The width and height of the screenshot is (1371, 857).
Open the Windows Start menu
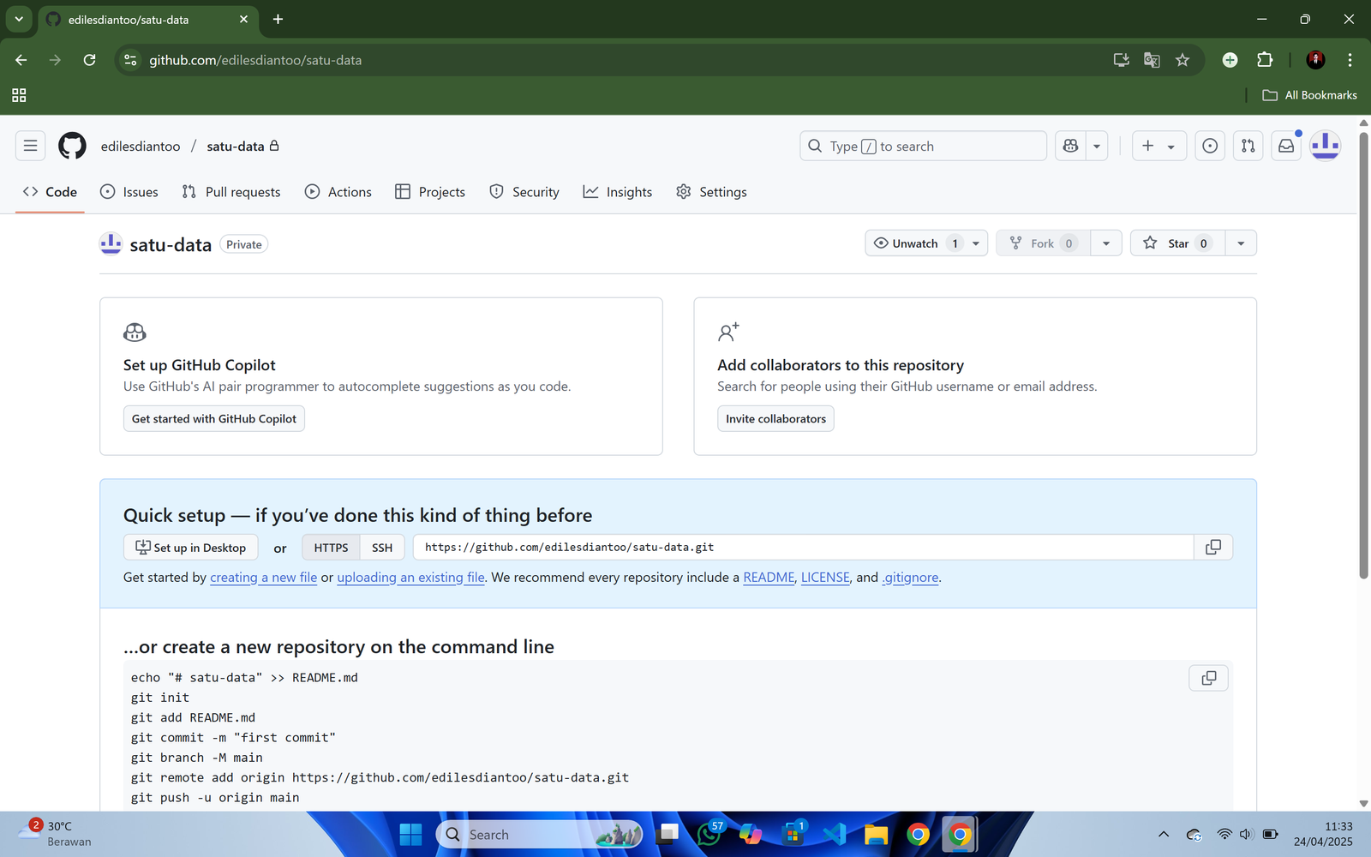click(x=411, y=835)
